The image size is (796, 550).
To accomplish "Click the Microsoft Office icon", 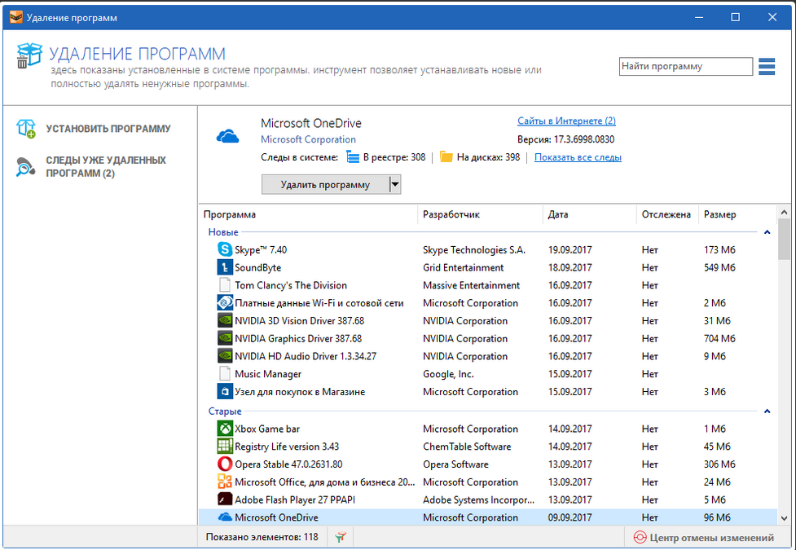I will pyautogui.click(x=224, y=482).
